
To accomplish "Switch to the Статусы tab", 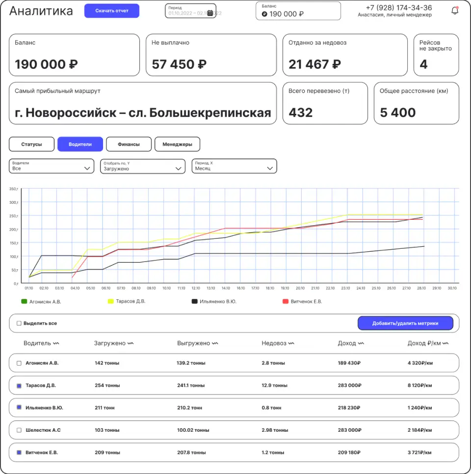I will tap(31, 144).
